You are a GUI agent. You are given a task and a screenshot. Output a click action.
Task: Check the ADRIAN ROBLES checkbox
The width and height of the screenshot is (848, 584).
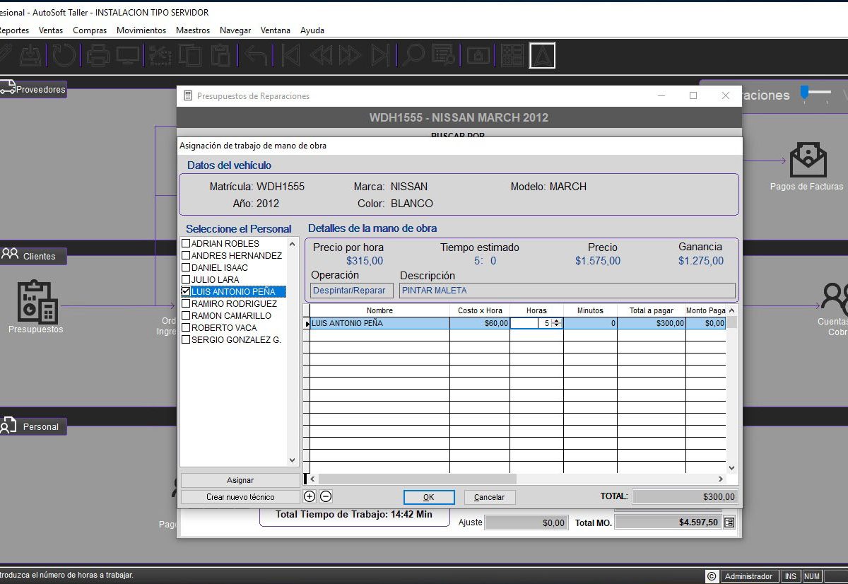[x=186, y=244]
